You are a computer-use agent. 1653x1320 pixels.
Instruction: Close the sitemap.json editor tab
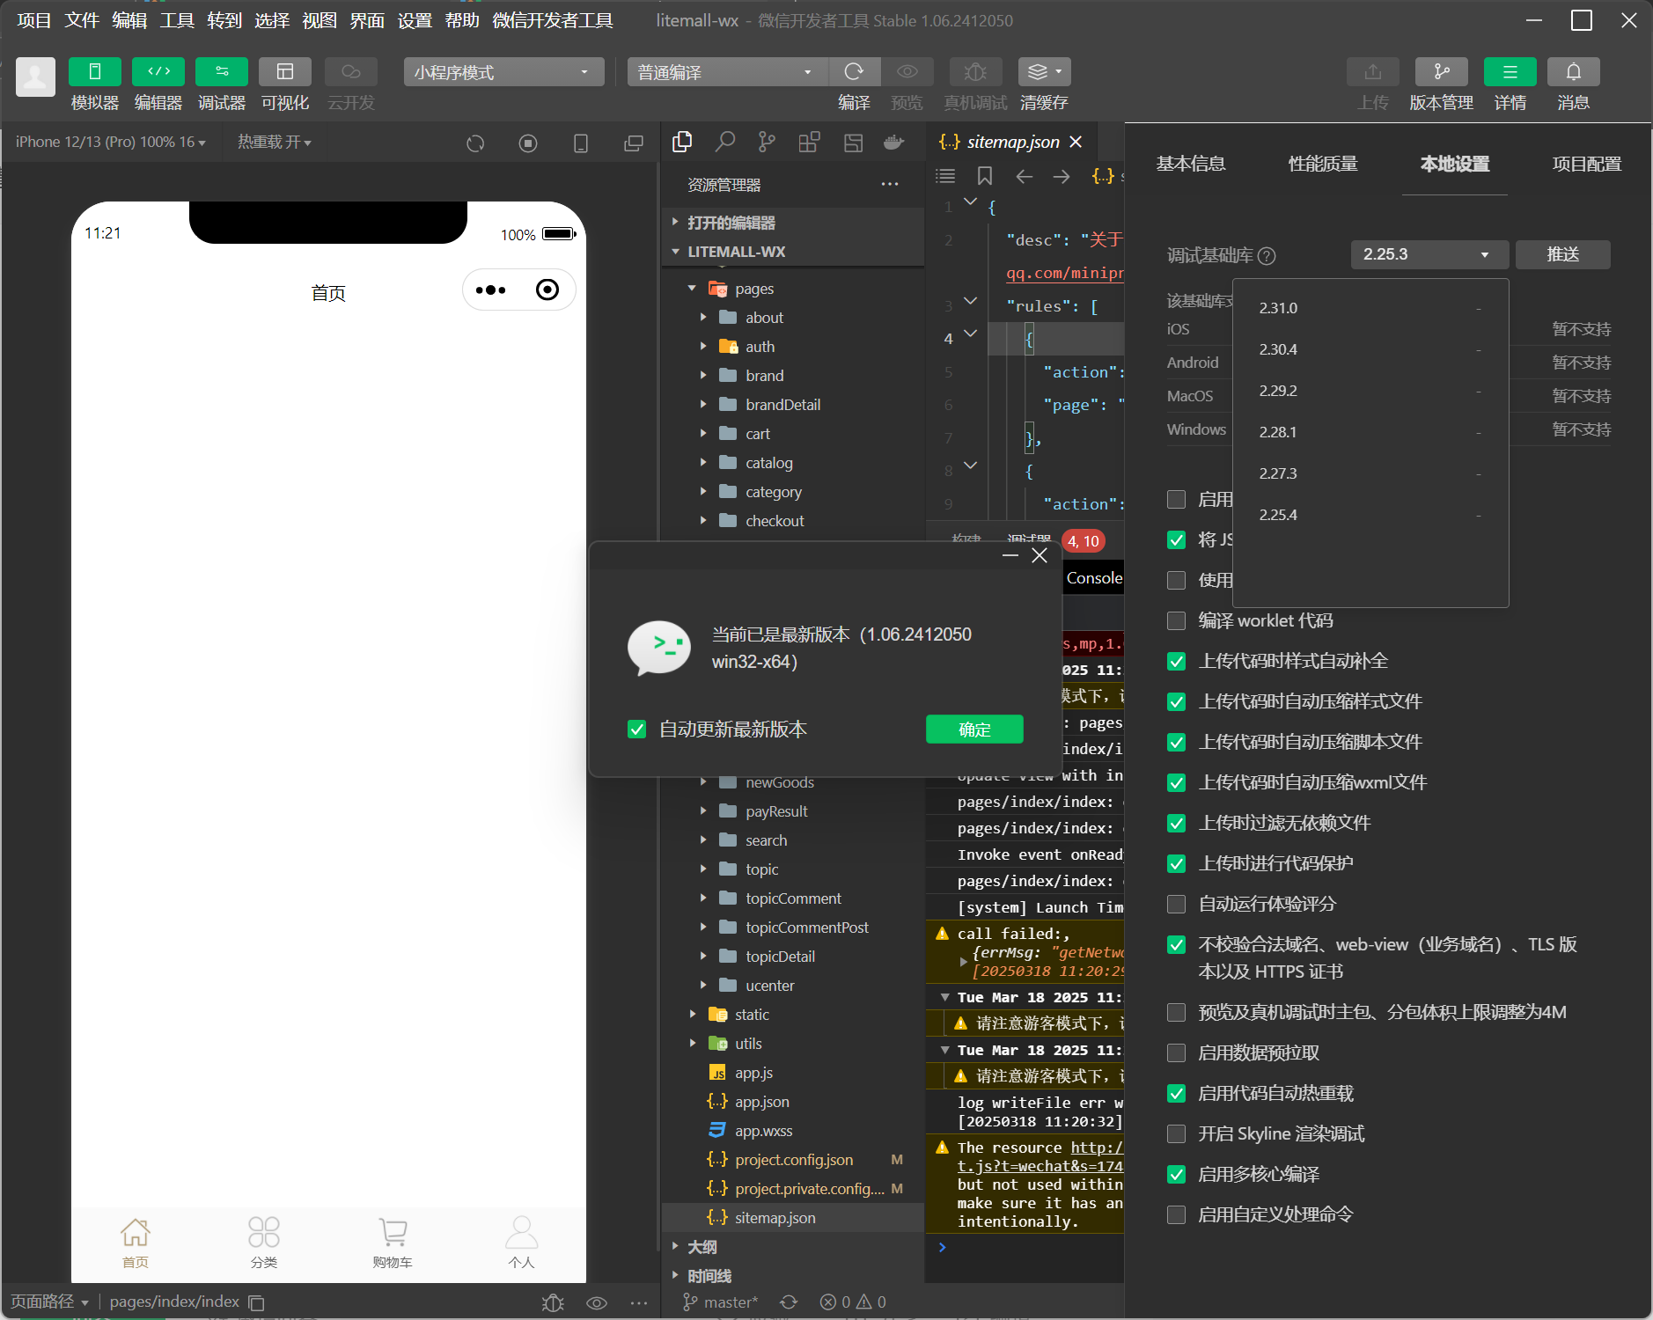coord(1076,142)
